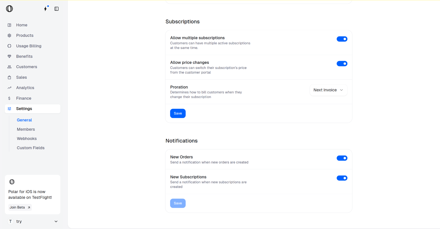
Task: Save the Subscriptions settings
Action: click(178, 113)
